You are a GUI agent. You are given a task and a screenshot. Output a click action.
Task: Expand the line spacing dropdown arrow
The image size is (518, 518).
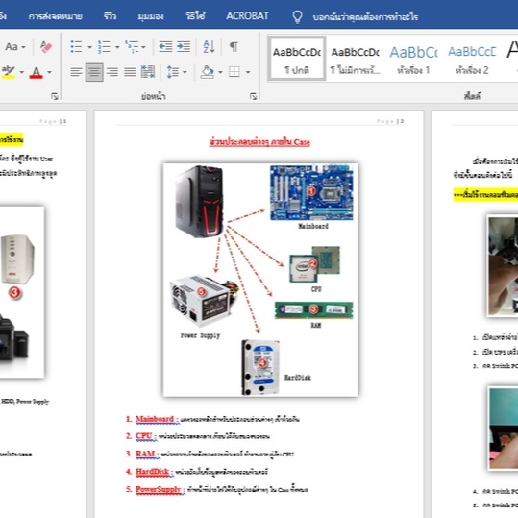(x=185, y=72)
